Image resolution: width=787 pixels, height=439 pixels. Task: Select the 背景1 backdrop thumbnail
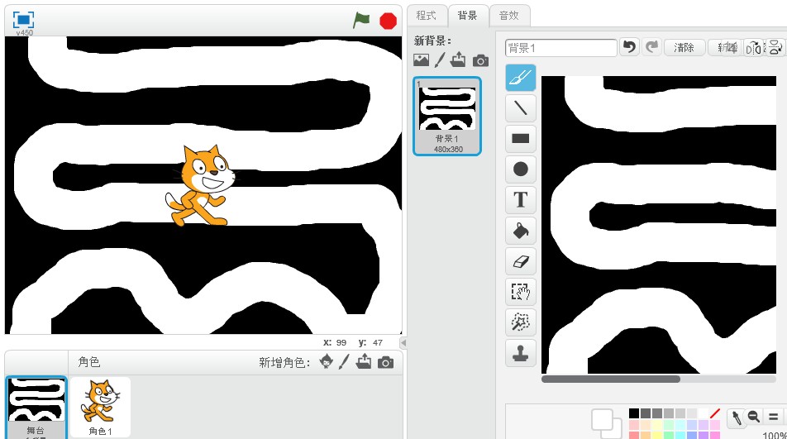point(447,116)
